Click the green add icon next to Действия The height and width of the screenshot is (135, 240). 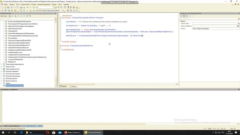[x=10, y=16]
